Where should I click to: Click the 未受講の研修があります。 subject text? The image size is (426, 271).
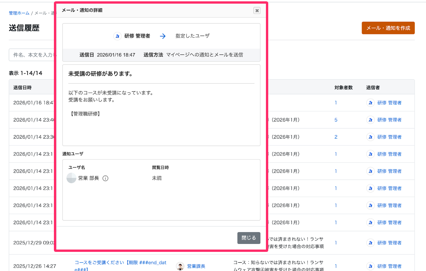click(x=101, y=74)
